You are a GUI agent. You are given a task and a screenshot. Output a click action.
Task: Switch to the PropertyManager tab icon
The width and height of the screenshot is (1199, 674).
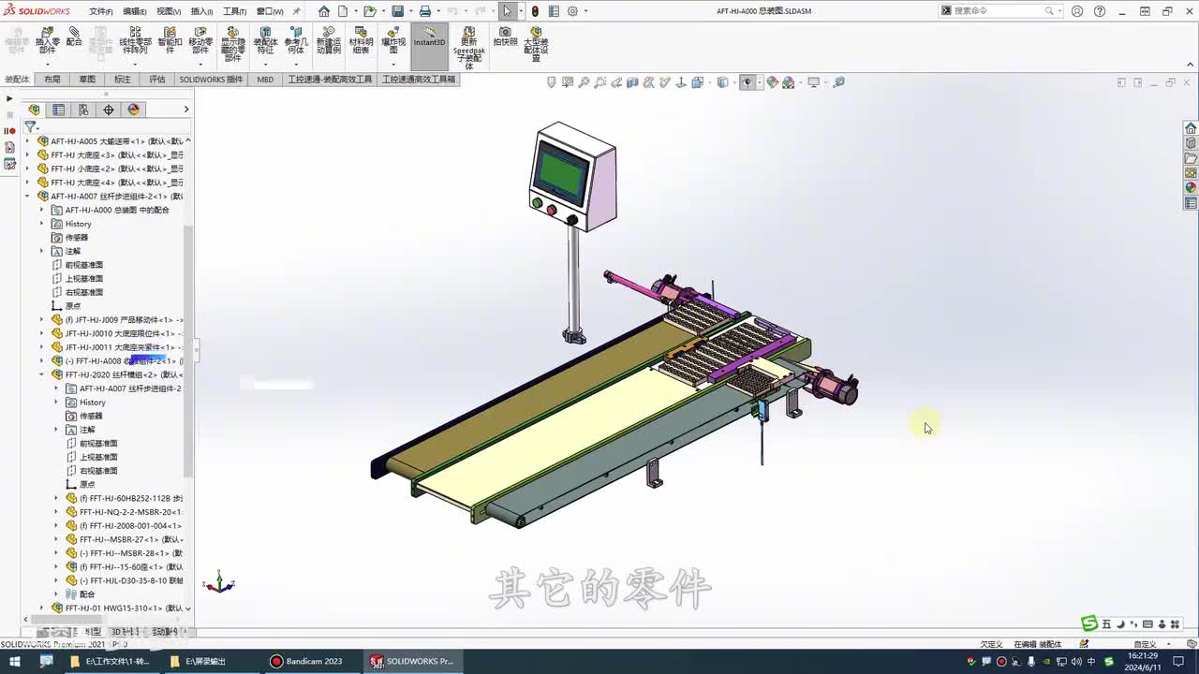pyautogui.click(x=59, y=110)
